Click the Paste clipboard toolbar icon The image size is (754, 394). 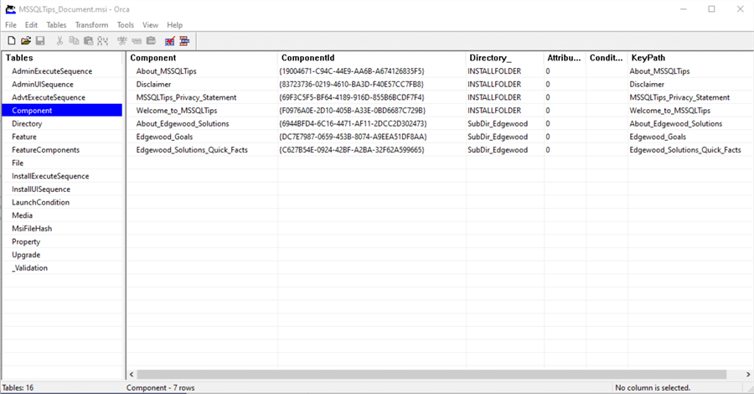(89, 41)
